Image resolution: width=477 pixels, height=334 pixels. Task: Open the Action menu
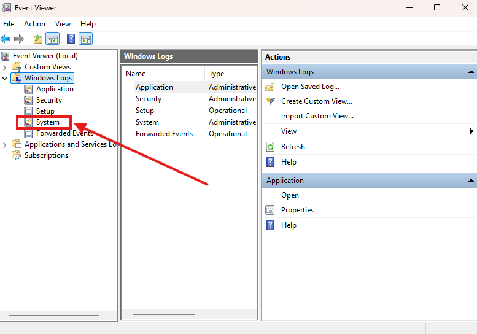(34, 24)
